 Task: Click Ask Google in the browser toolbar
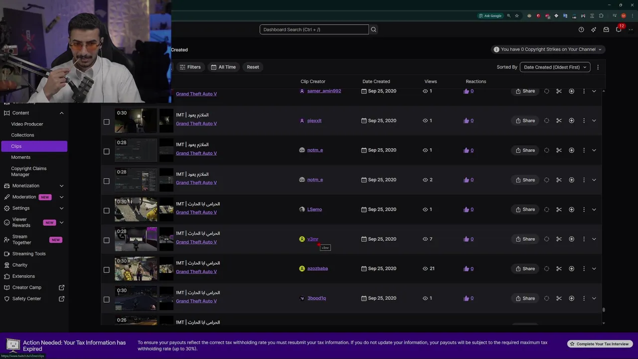[490, 16]
